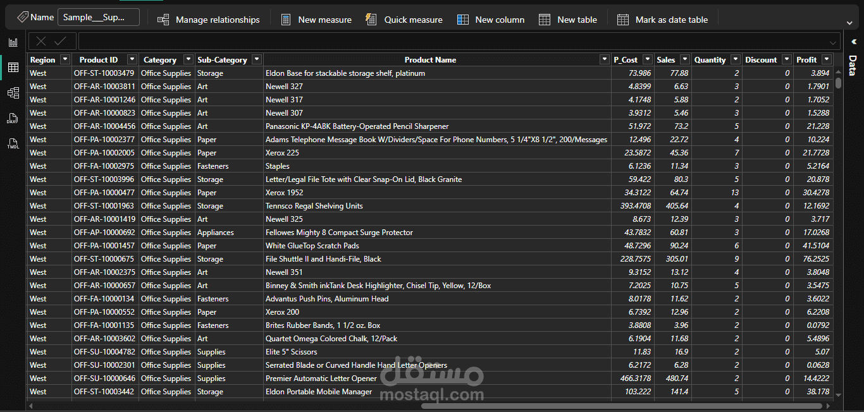This screenshot has height=412, width=864.
Task: Select cell OFF-ST-10003479
Action: pyautogui.click(x=104, y=73)
